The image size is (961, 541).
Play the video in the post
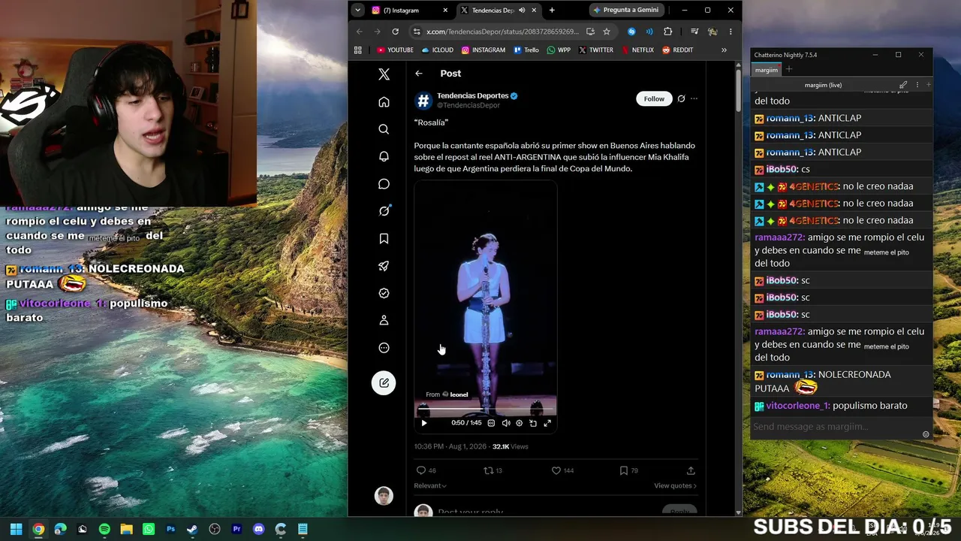pyautogui.click(x=424, y=423)
